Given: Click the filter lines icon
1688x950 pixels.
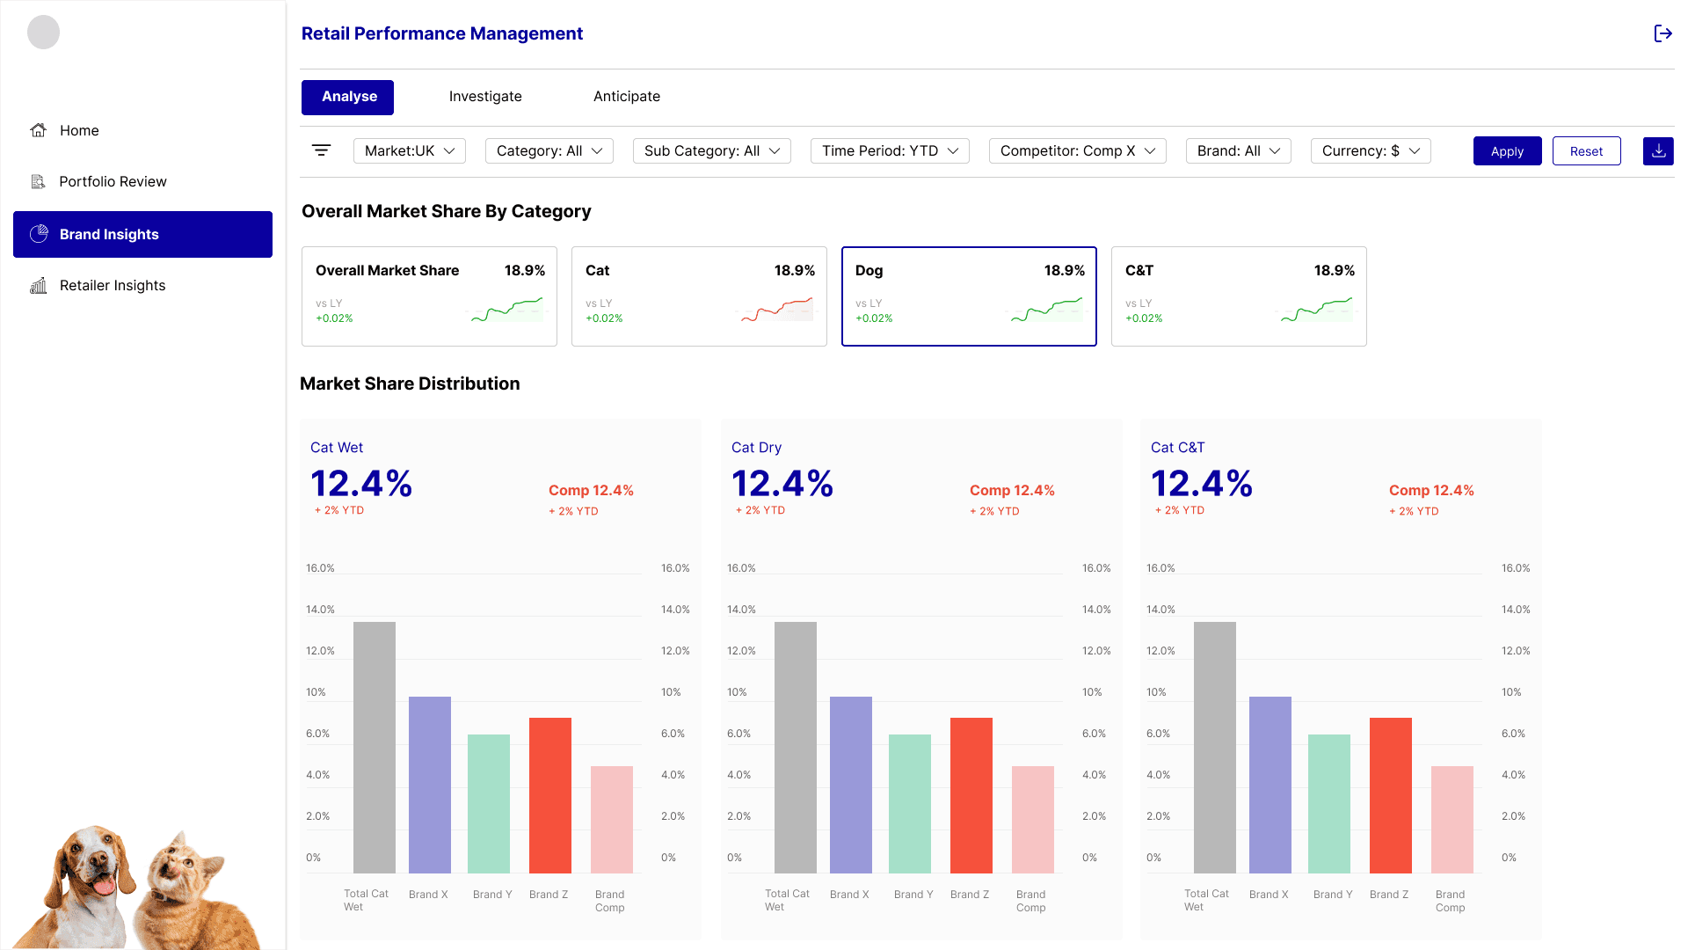Looking at the screenshot, I should [x=322, y=150].
